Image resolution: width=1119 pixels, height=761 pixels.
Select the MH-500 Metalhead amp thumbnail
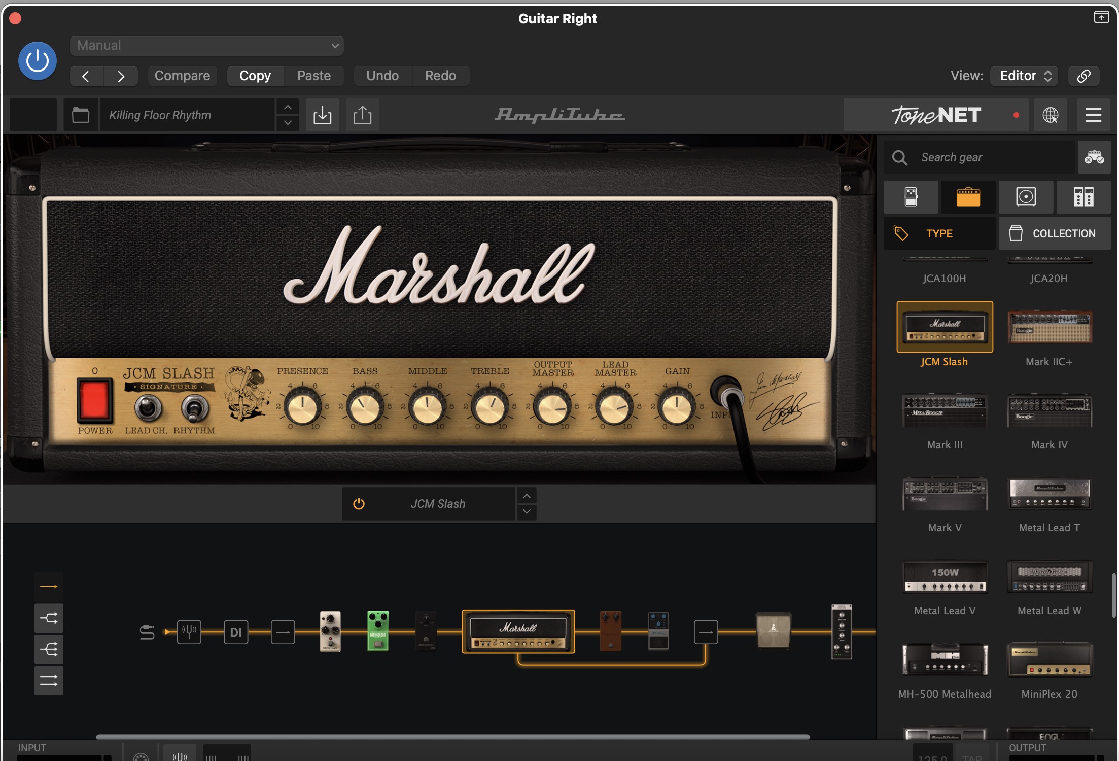pos(945,660)
